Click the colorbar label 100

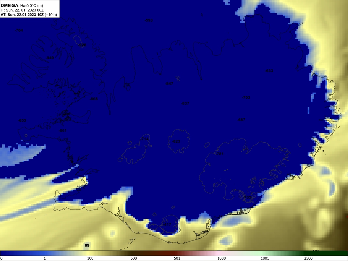click(x=90, y=259)
